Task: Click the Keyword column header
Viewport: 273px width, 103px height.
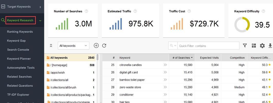Action: (x=143, y=58)
